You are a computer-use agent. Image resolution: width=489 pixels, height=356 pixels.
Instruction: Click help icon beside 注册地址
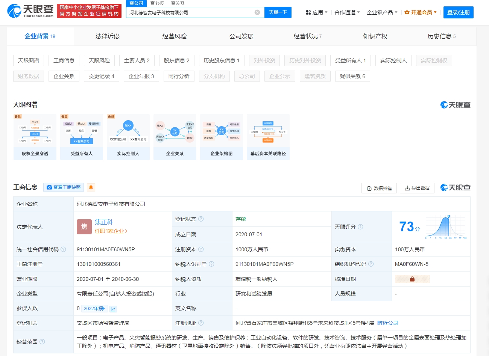(x=201, y=323)
